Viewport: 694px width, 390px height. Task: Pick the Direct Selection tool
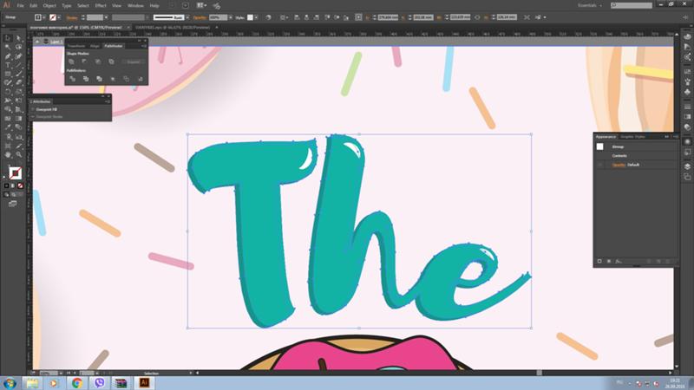[x=18, y=38]
